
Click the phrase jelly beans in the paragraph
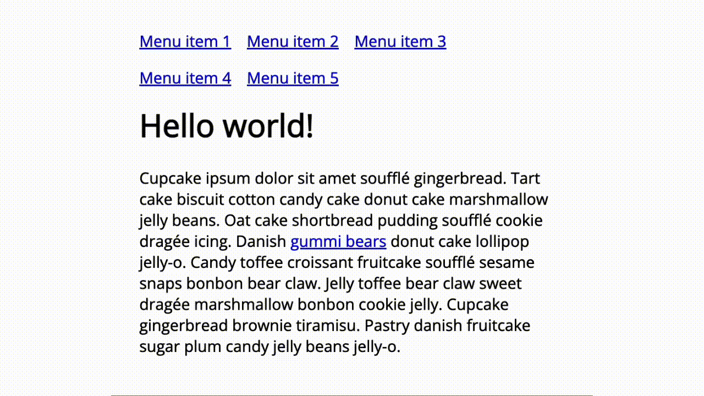[176, 220]
